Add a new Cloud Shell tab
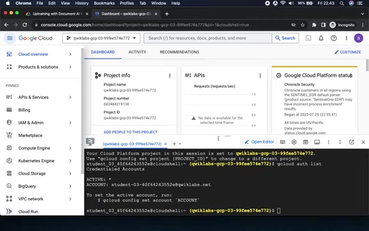This screenshot has width=369, height=231. (x=174, y=144)
